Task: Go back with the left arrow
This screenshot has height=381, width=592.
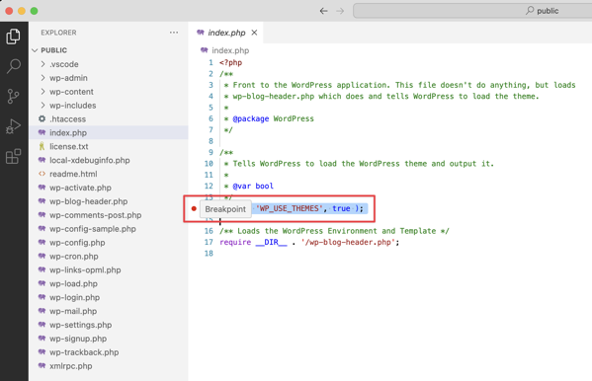Action: 323,11
